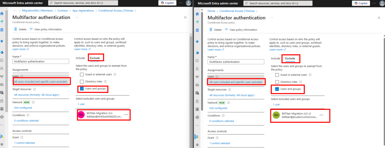Check Guest or external users in left window
This screenshot has height=148, width=385.
(x=82, y=74)
